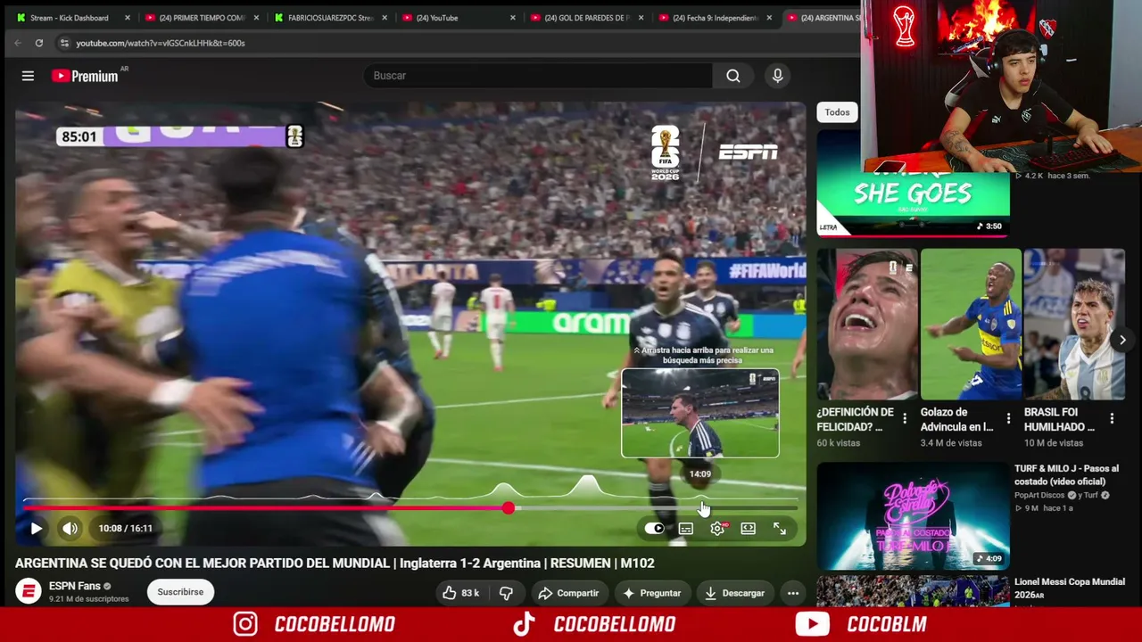
Task: Toggle the autoplay switch in the player
Action: tap(654, 529)
